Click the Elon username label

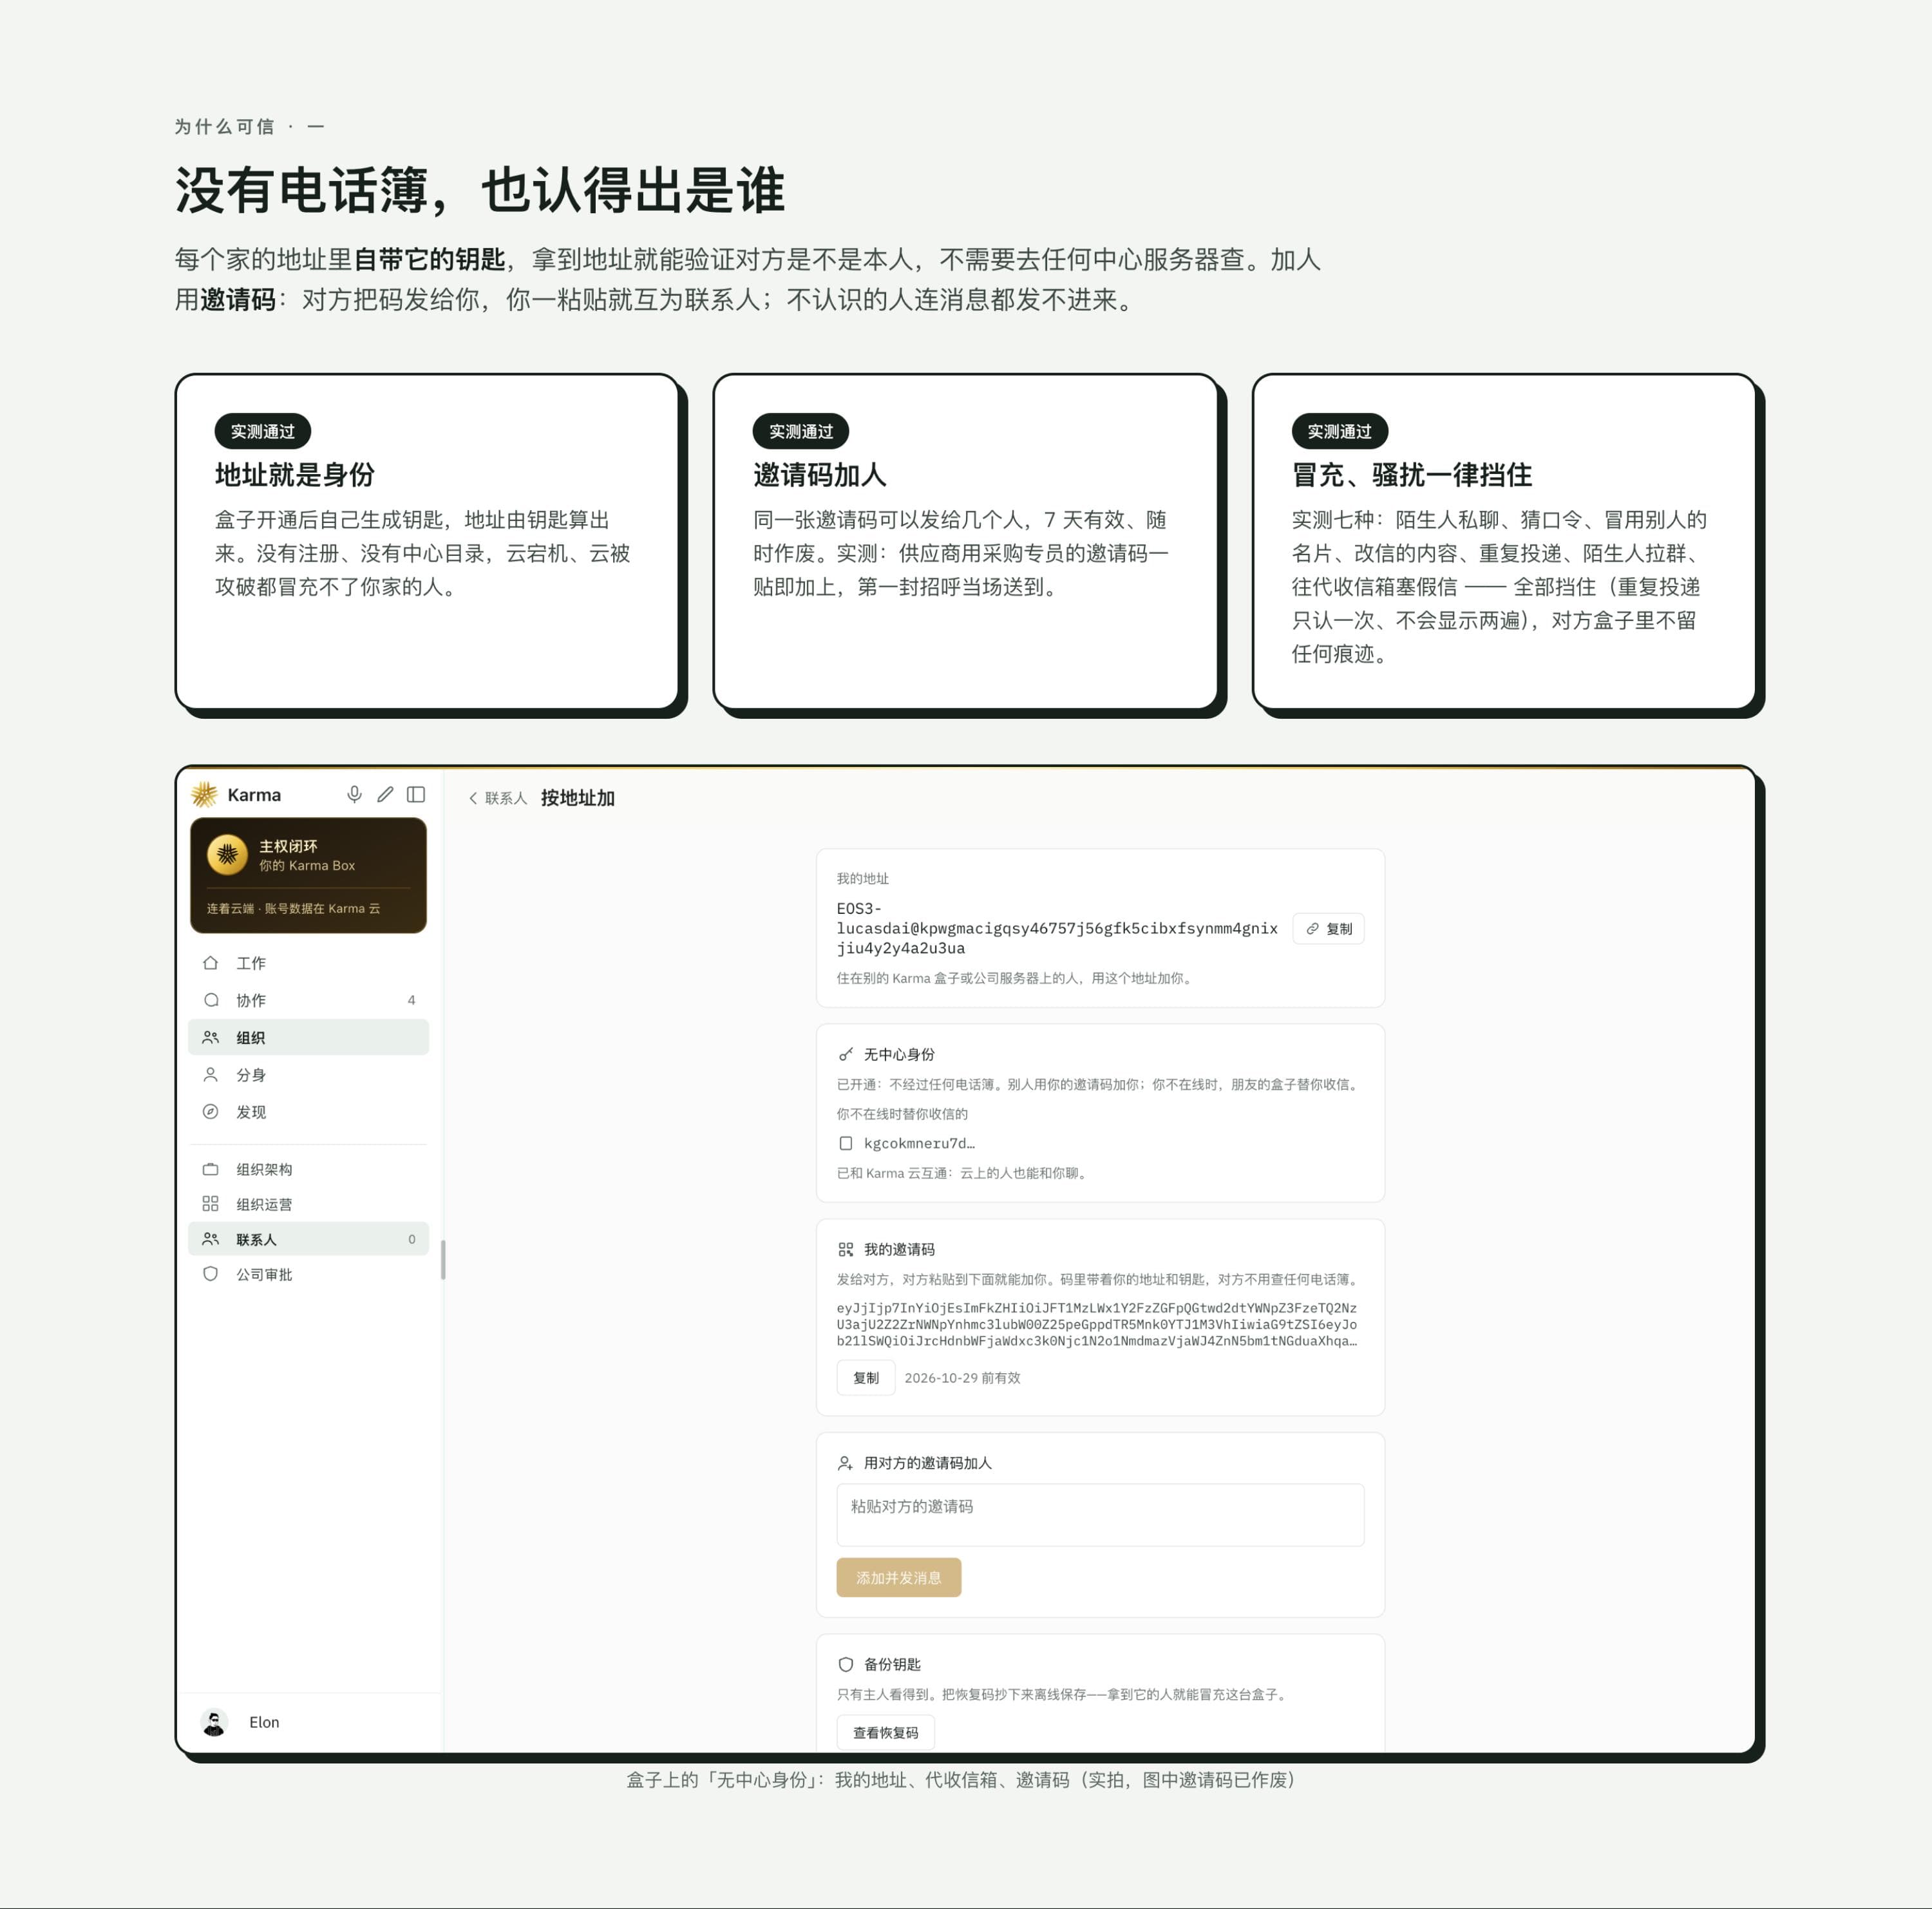tap(264, 1721)
